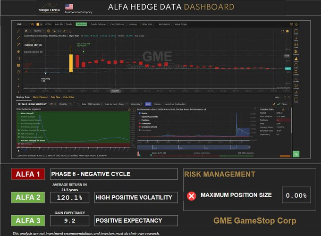Click the green eye button at bottom right
321x236 pixels.
tap(296, 154)
